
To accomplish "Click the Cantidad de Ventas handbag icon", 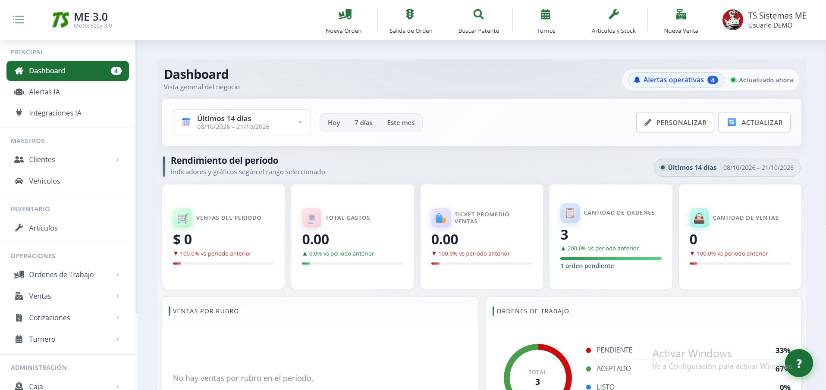I will [x=699, y=218].
